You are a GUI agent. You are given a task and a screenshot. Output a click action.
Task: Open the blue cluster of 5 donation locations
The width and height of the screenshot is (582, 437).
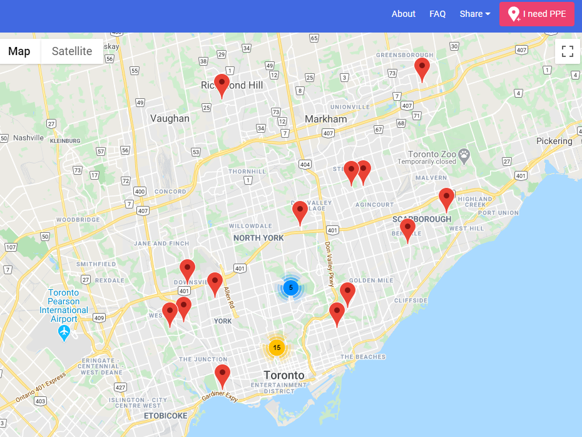pyautogui.click(x=291, y=288)
